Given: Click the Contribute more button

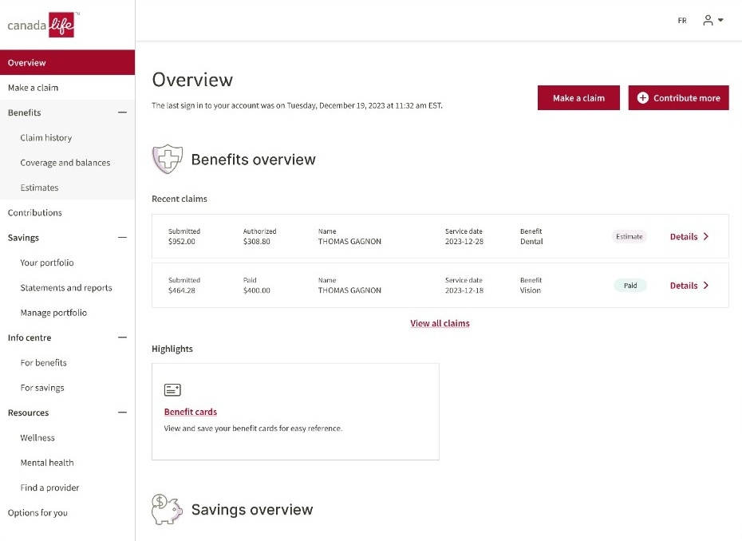Looking at the screenshot, I should click(x=678, y=98).
